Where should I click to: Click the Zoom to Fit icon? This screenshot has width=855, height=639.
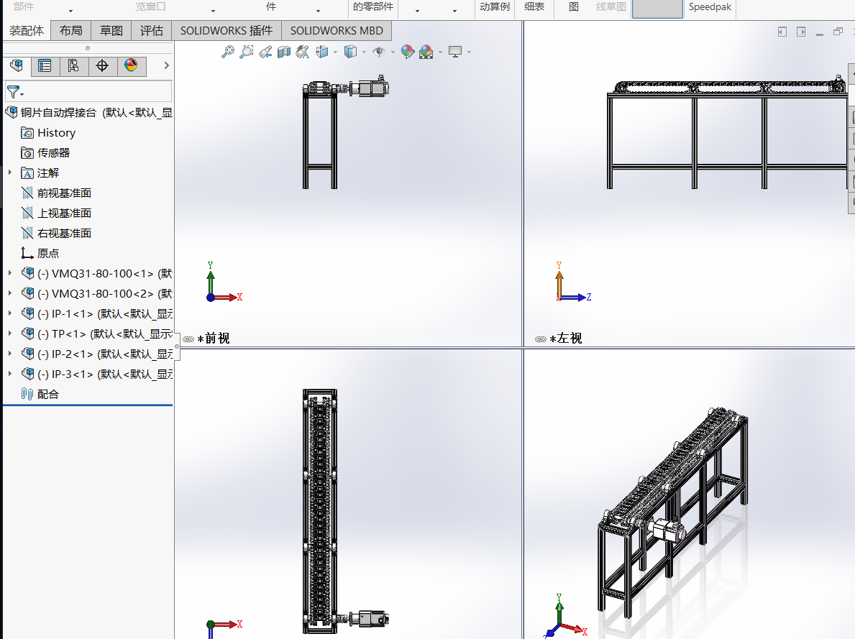coord(228,52)
